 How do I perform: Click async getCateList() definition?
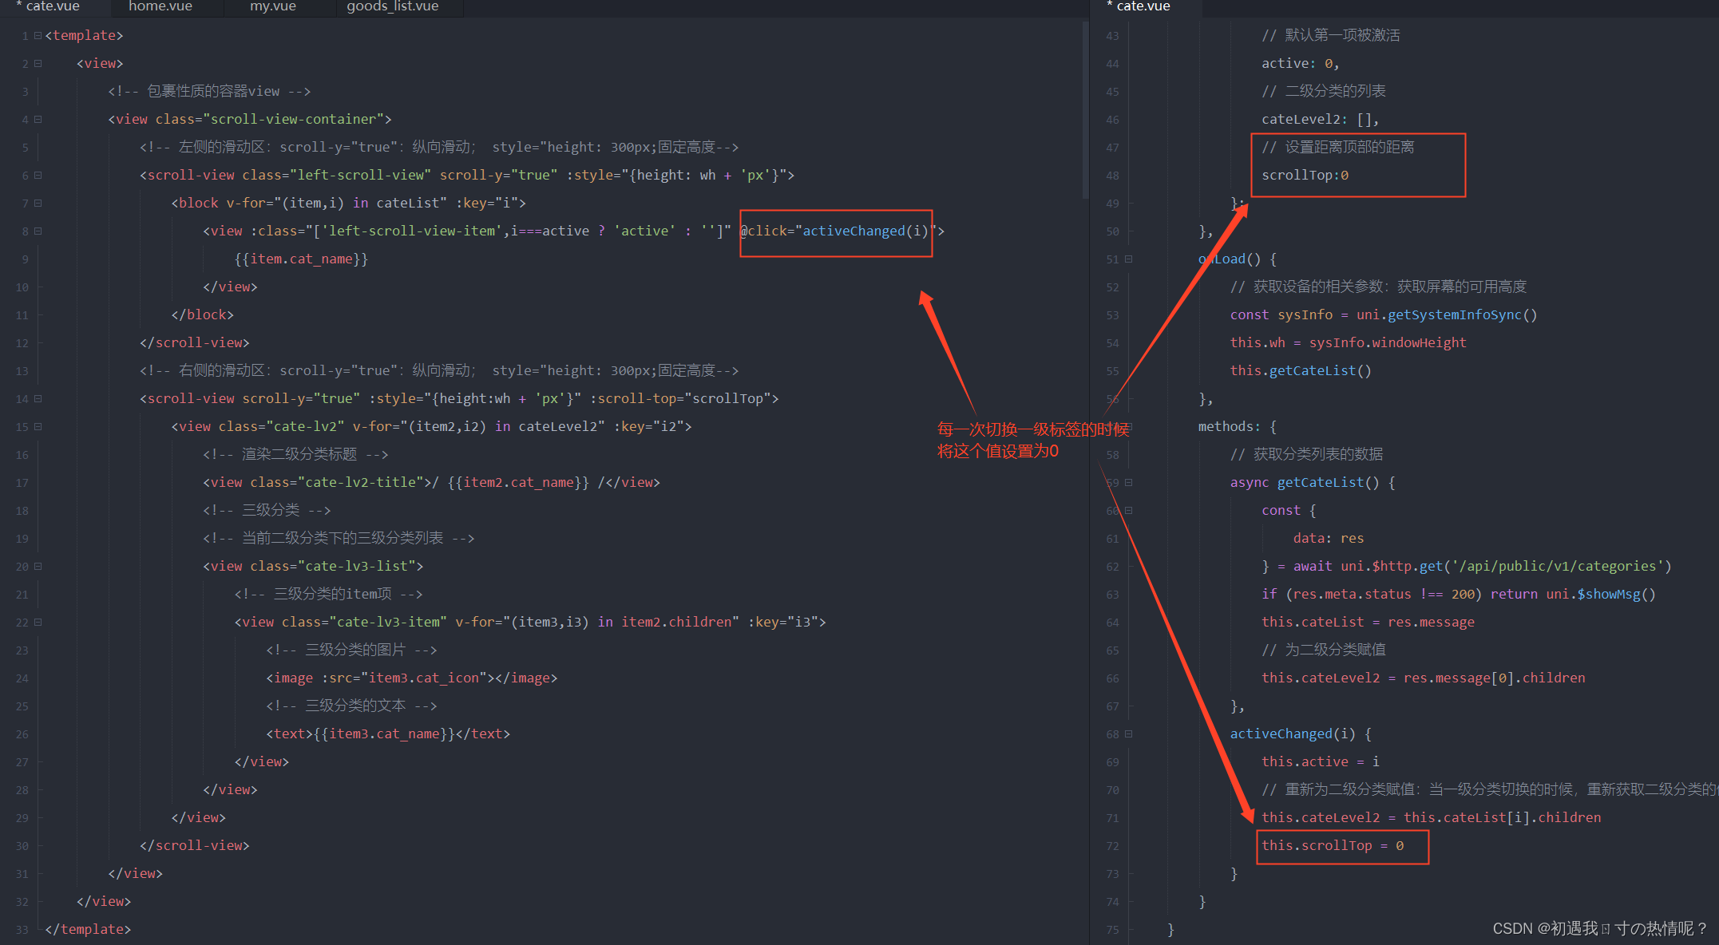(1313, 483)
